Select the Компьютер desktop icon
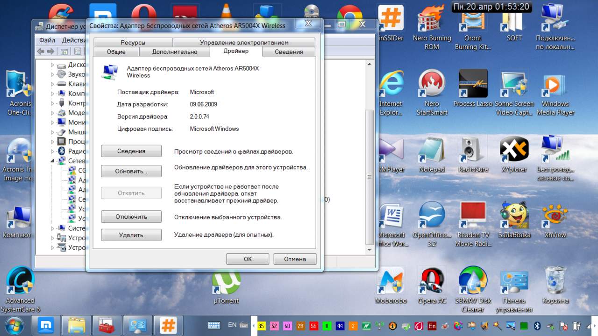The width and height of the screenshot is (598, 336). pos(18,223)
